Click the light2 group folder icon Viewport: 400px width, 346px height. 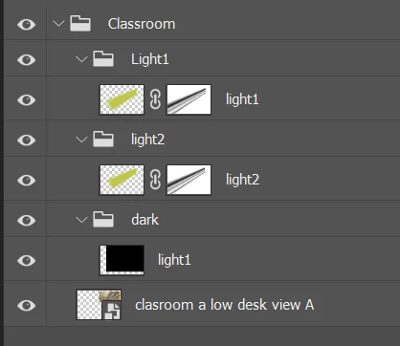click(103, 140)
